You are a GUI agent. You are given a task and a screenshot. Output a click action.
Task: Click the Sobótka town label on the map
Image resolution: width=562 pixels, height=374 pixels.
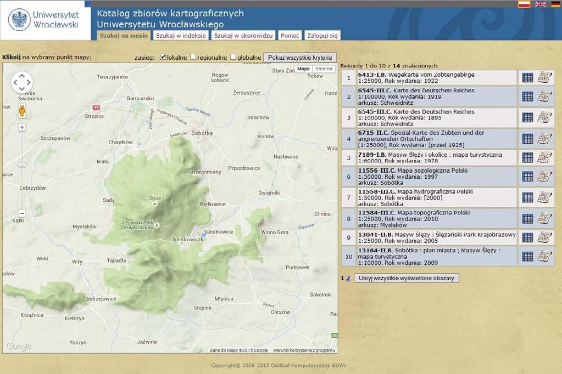pyautogui.click(x=202, y=133)
